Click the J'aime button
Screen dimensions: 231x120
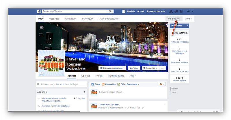click(134, 68)
